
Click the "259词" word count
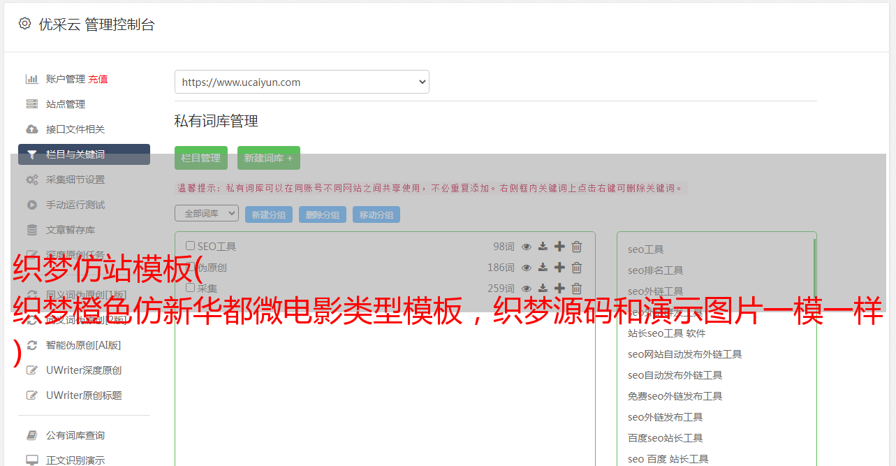[501, 289]
